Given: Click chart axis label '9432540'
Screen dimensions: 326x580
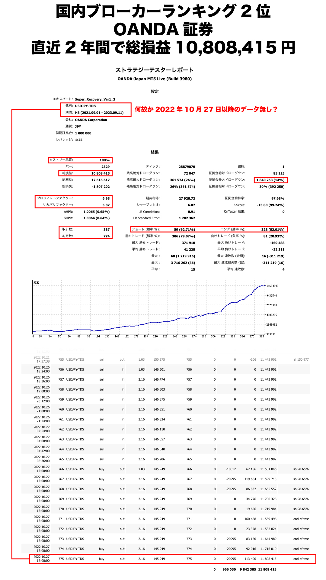Looking at the screenshot, I should pos(272,295).
